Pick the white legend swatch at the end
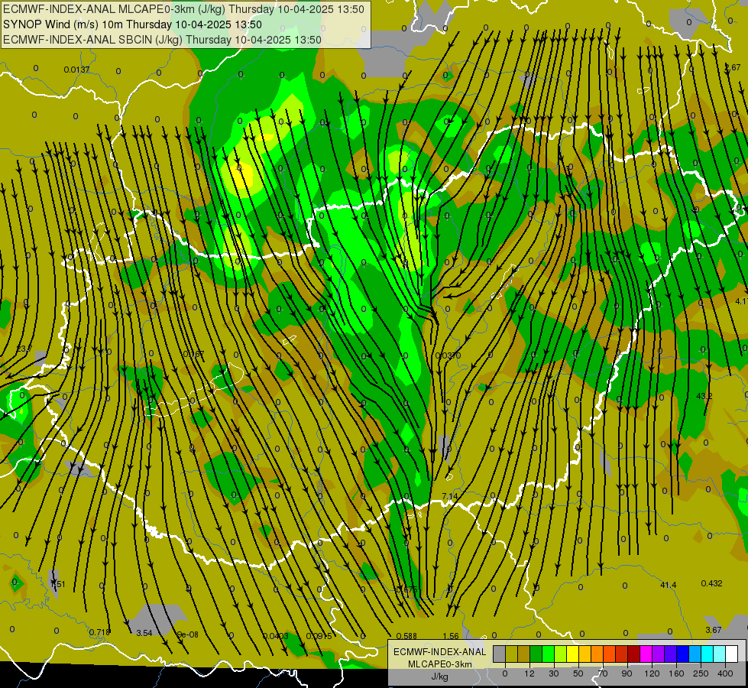This screenshot has height=688, width=748. [732, 654]
